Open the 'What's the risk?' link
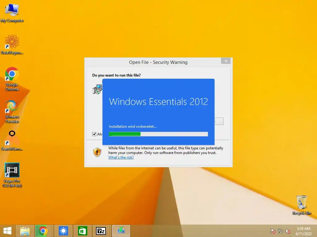 (121, 157)
